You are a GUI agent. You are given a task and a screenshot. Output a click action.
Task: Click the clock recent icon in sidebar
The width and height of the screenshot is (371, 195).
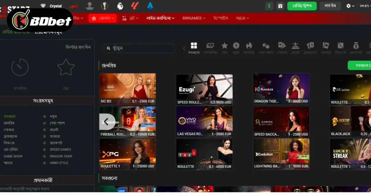coord(20,67)
